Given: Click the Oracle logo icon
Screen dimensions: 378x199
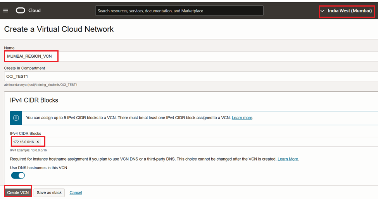Looking at the screenshot, I should tap(21, 10).
